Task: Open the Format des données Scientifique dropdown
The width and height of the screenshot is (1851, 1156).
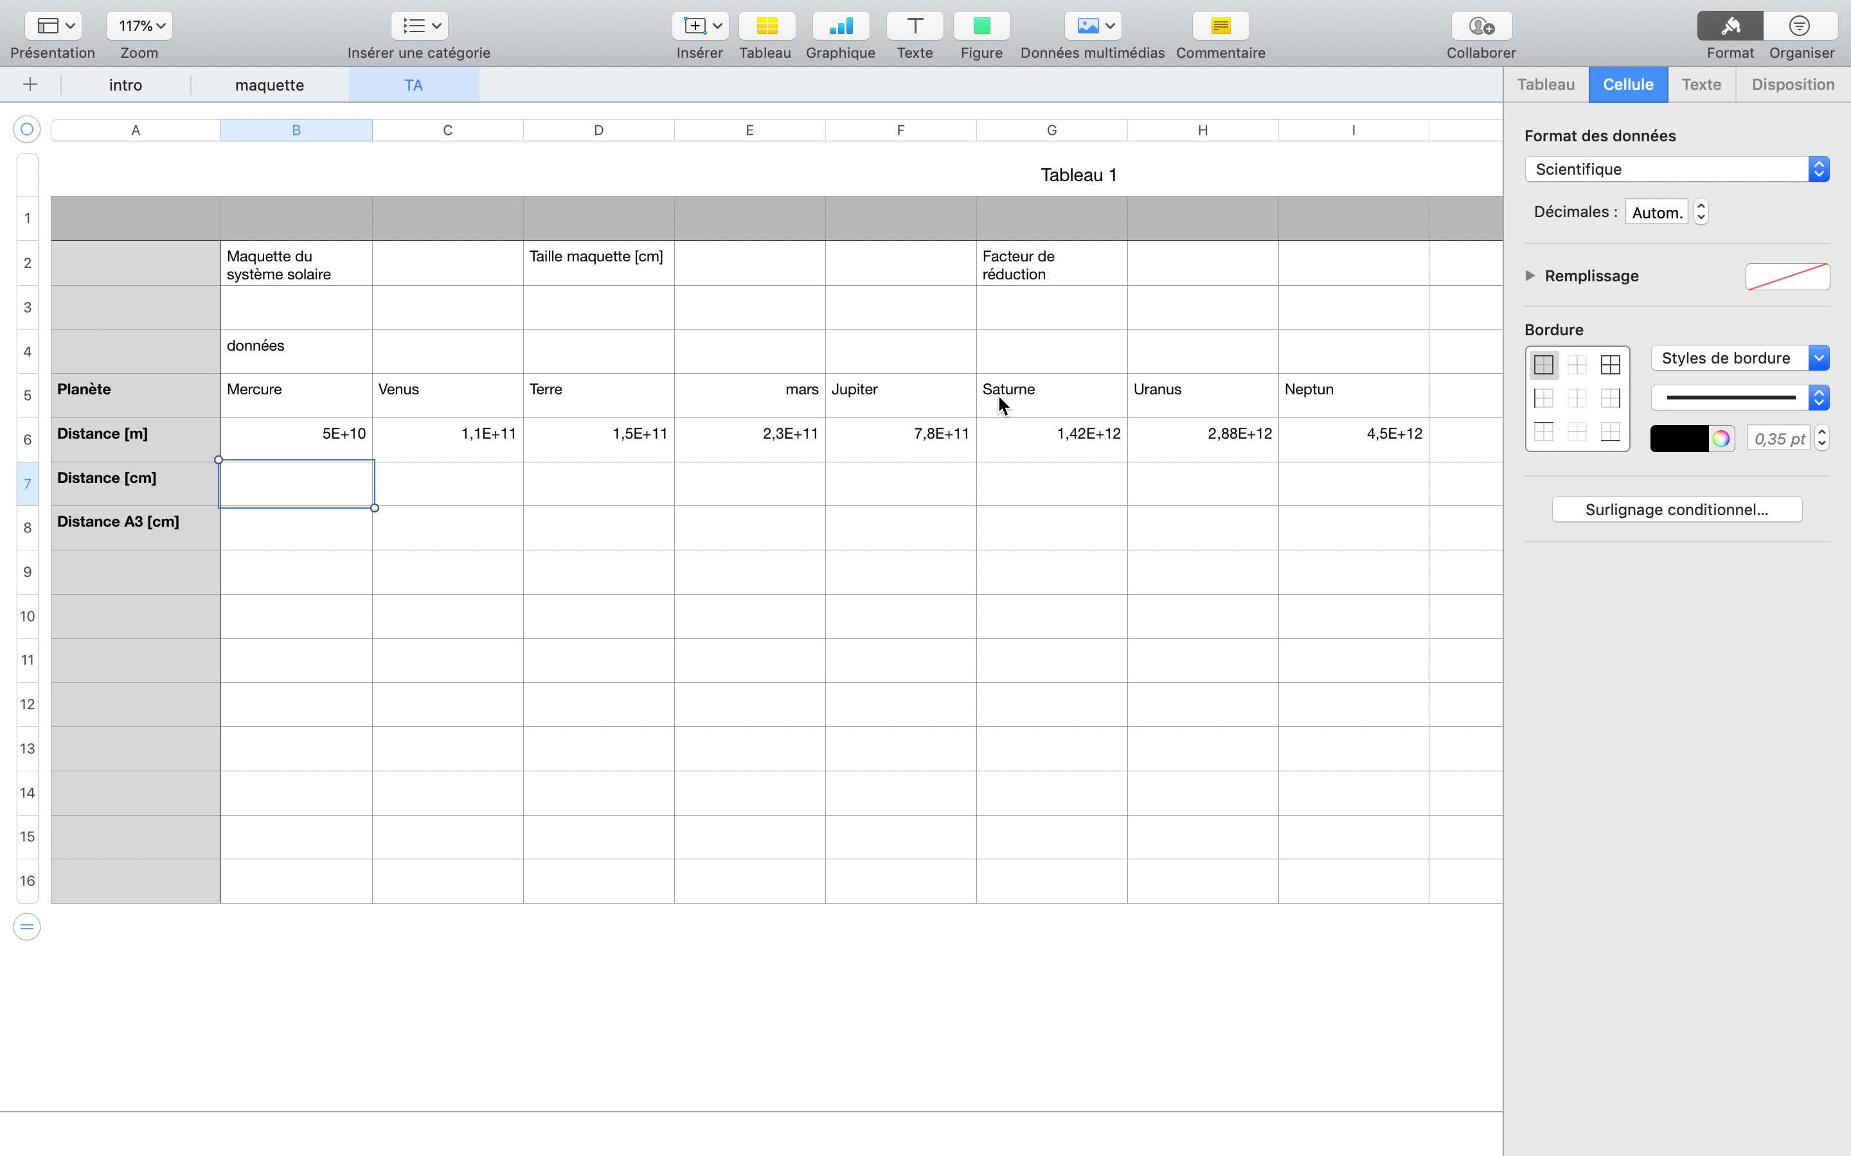Action: [x=1676, y=169]
